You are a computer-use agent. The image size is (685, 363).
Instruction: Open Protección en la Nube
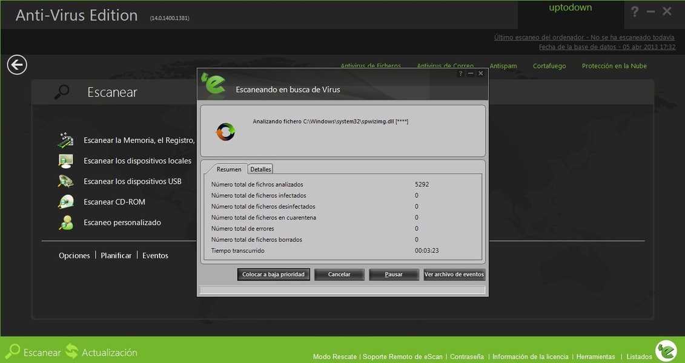(614, 66)
